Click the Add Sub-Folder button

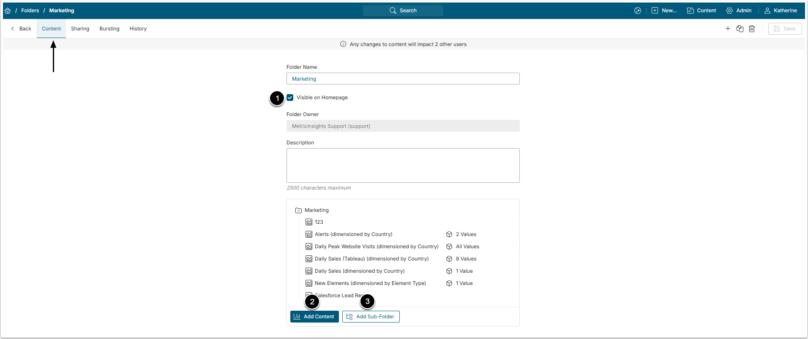(x=371, y=317)
